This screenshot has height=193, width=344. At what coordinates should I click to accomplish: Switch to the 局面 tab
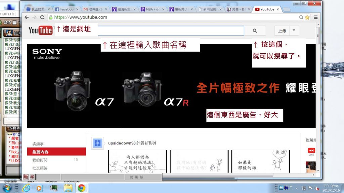tap(238, 9)
